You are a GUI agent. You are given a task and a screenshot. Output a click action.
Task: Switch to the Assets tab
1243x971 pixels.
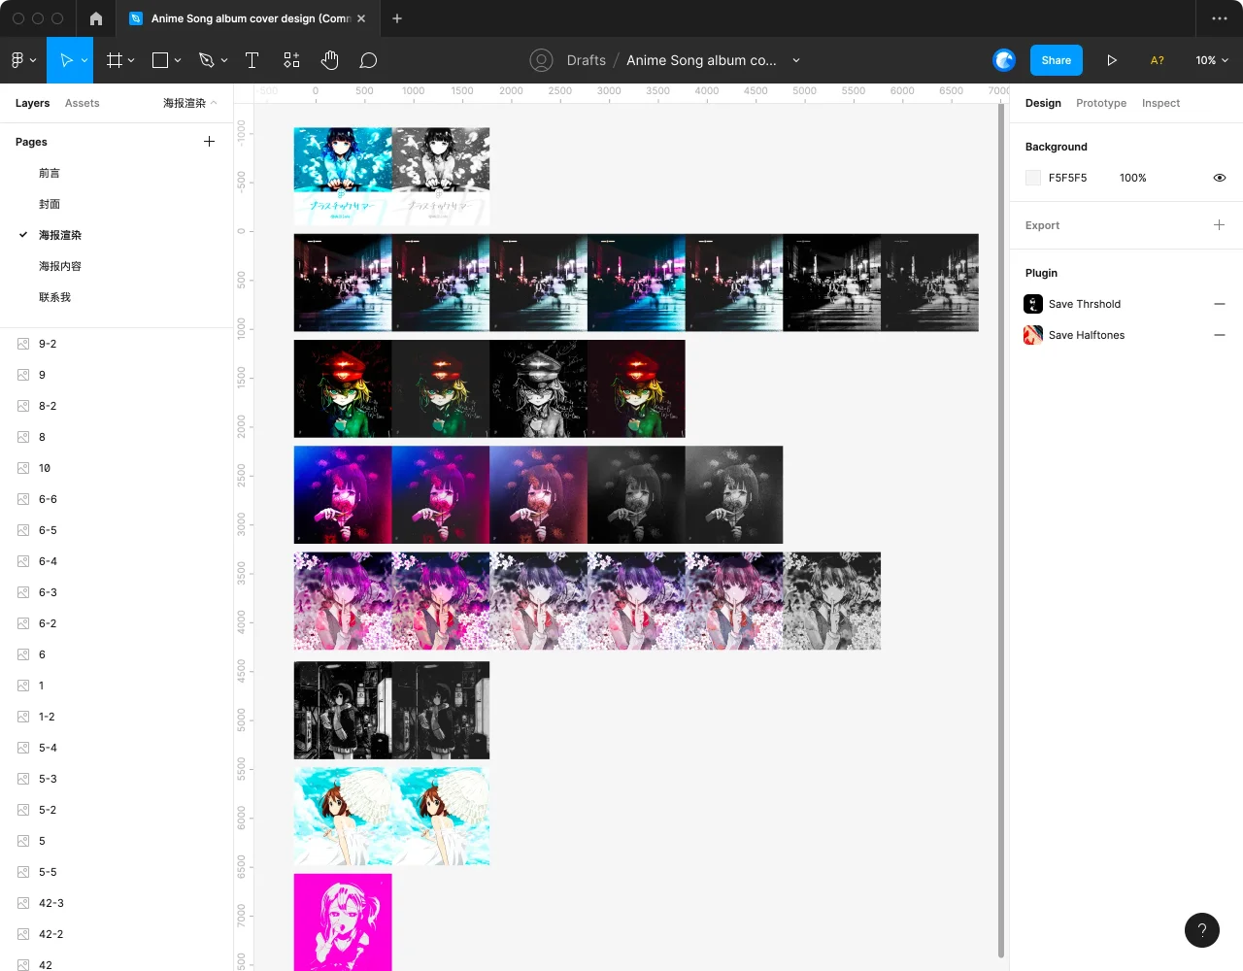click(x=82, y=103)
